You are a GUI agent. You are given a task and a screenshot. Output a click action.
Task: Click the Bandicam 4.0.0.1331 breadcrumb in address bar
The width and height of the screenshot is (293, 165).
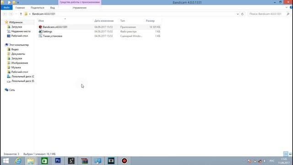click(x=43, y=14)
